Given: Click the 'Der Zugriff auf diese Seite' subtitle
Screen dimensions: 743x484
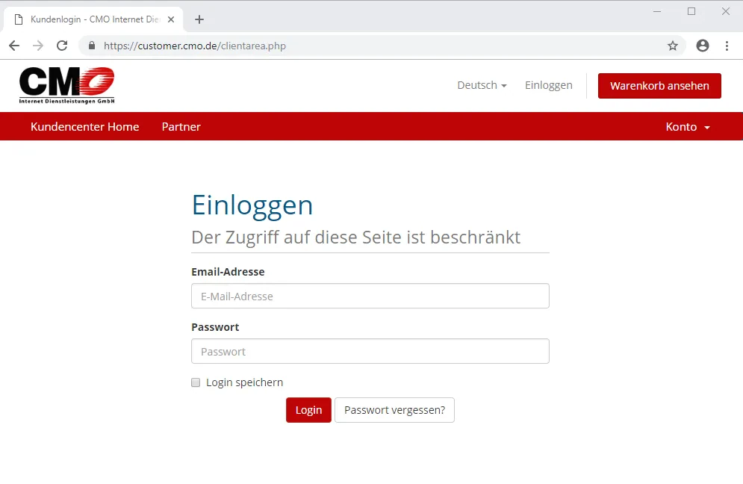Looking at the screenshot, I should tap(355, 237).
